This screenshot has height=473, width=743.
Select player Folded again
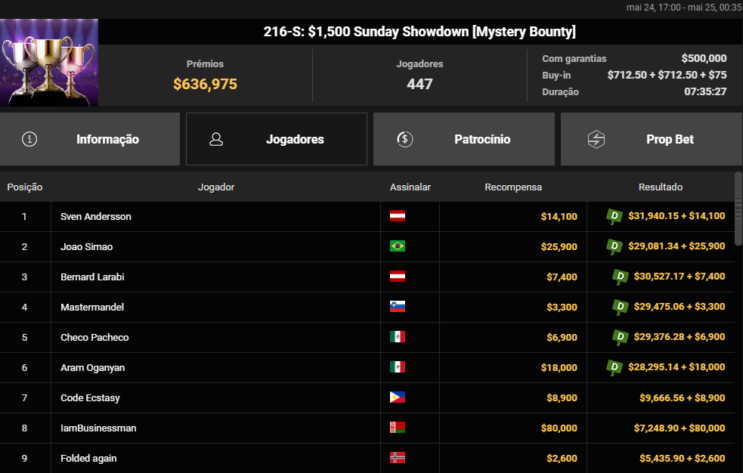tap(88, 459)
